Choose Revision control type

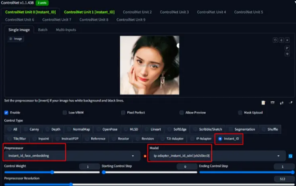(145, 139)
